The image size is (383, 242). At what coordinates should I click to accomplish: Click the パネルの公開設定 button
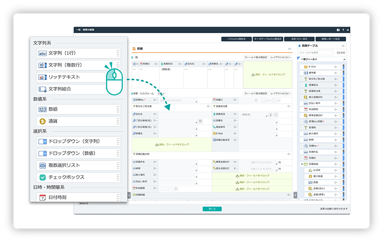pyautogui.click(x=237, y=39)
